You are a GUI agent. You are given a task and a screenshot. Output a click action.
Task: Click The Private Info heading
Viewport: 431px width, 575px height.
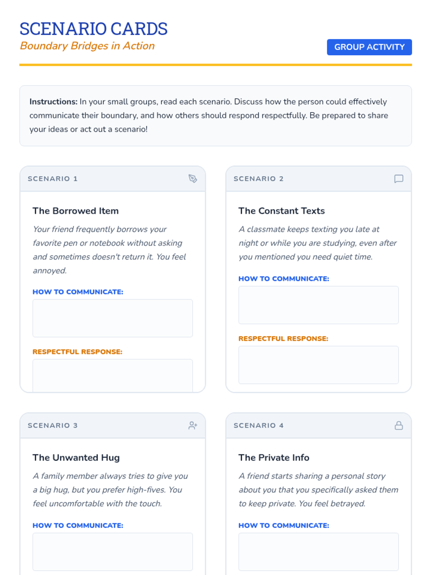(274, 457)
